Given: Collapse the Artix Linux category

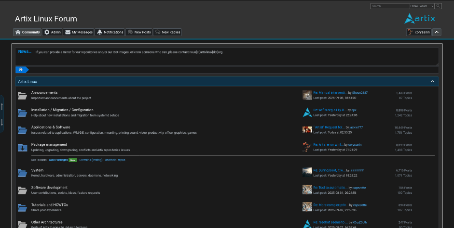Looking at the screenshot, I should pos(432,81).
